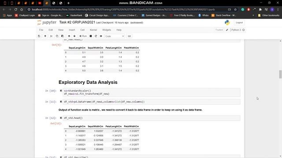
Task: Click the value -1.143017 in Out[12] table
Action: click(x=80, y=136)
